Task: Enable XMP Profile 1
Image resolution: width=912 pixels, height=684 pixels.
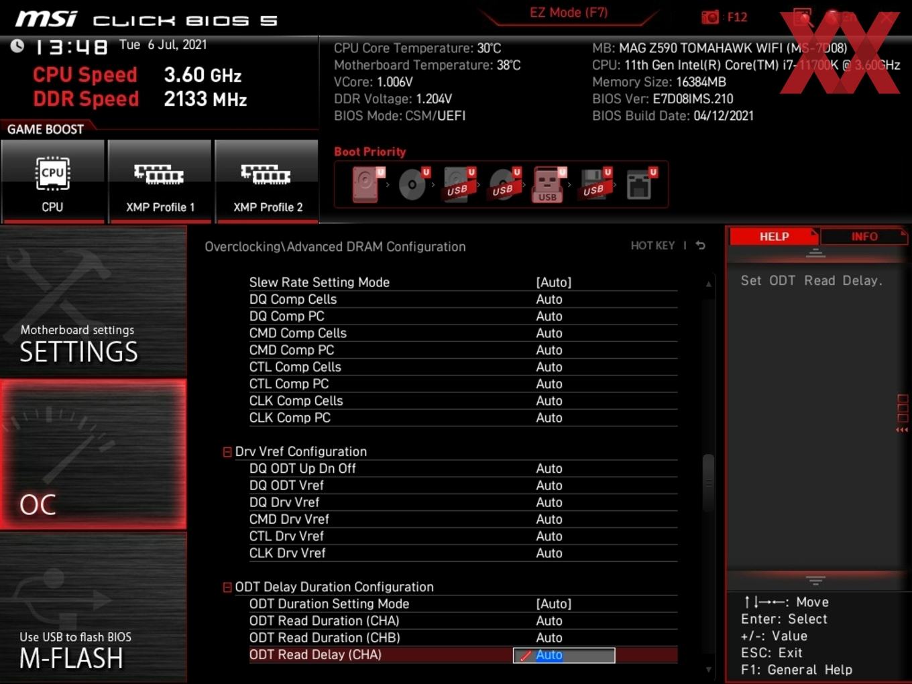Action: 160,181
